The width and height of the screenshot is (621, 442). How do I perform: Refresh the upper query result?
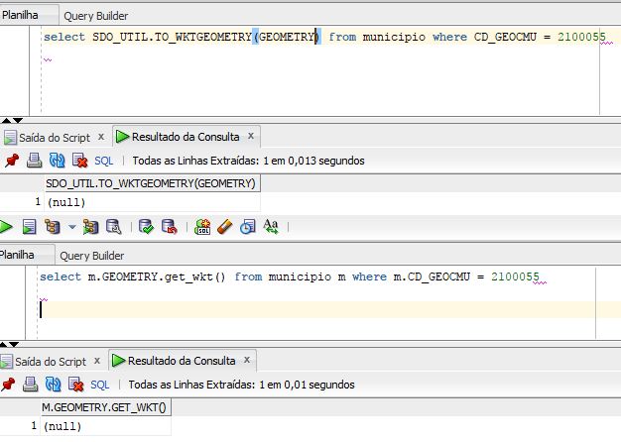click(57, 161)
